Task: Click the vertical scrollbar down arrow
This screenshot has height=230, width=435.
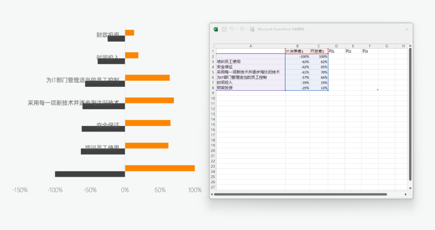Action: tap(410, 188)
